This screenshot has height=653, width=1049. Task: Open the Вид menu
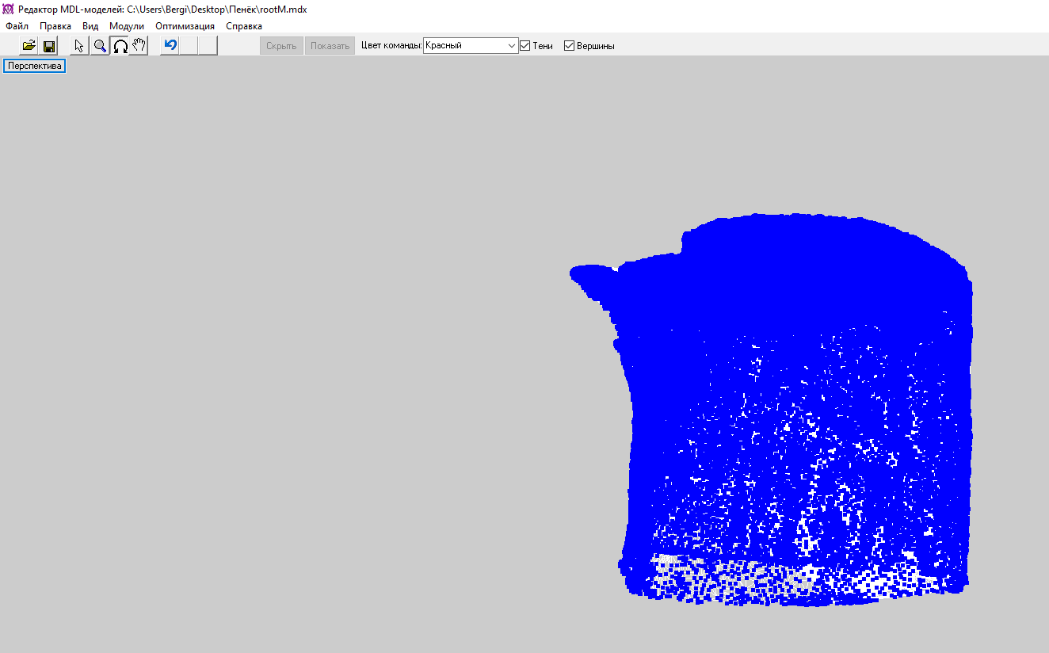[90, 26]
